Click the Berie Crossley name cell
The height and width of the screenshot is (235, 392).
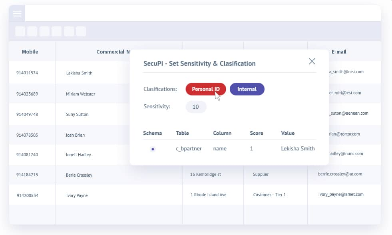point(79,175)
